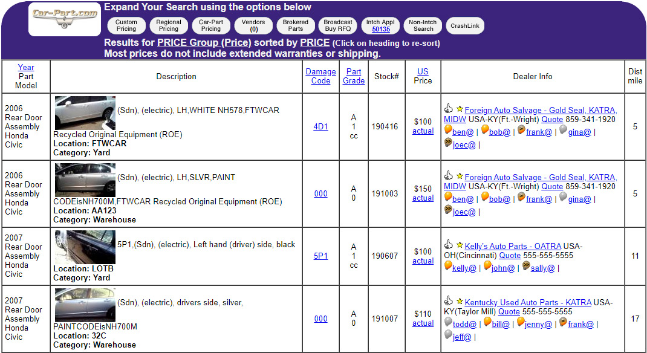Click the gray balloon icon beside todd@

tap(448, 322)
